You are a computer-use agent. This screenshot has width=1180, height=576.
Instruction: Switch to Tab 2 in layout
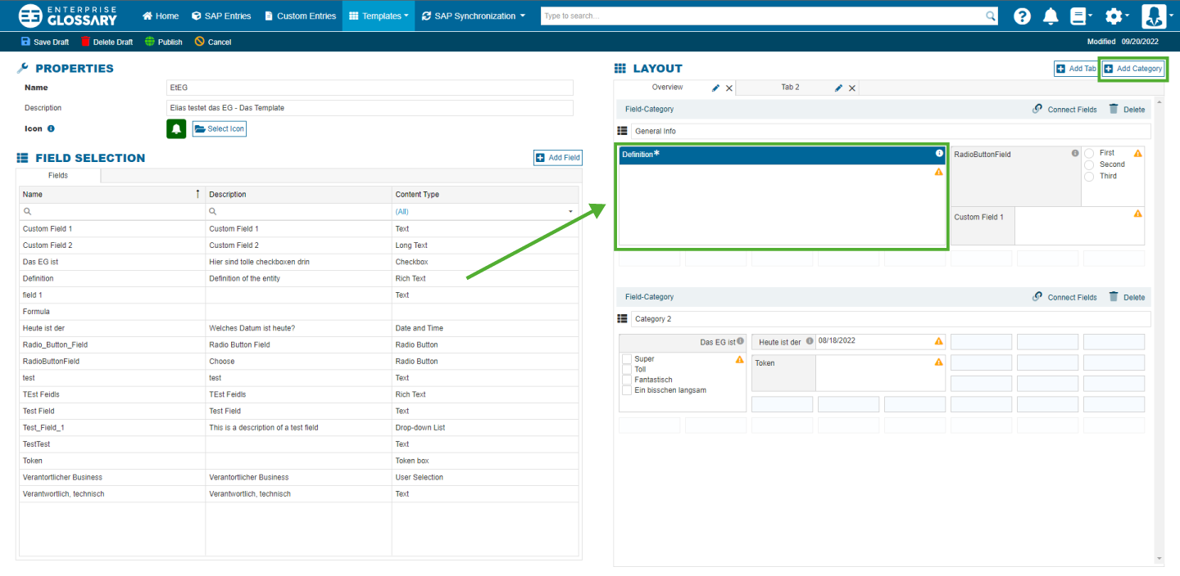click(x=790, y=88)
